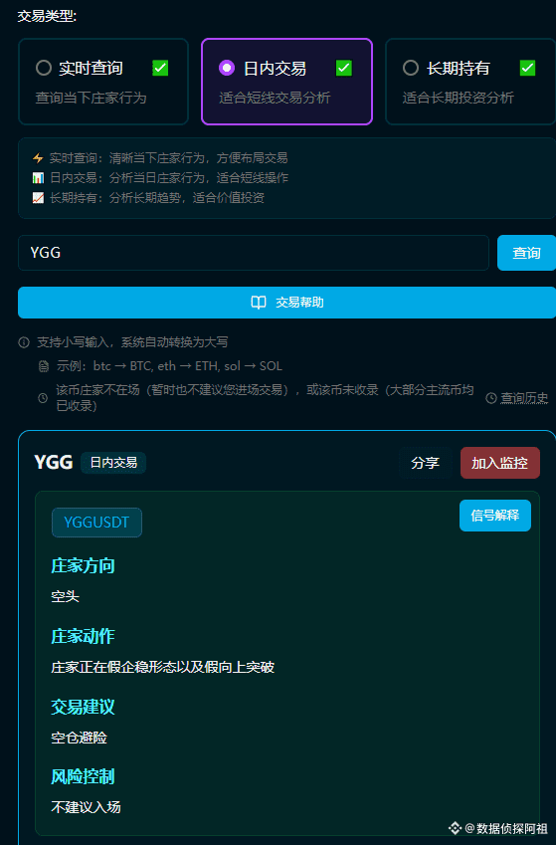Toggle the green checkbox on 实时查询 card
This screenshot has height=845, width=556.
coord(160,68)
